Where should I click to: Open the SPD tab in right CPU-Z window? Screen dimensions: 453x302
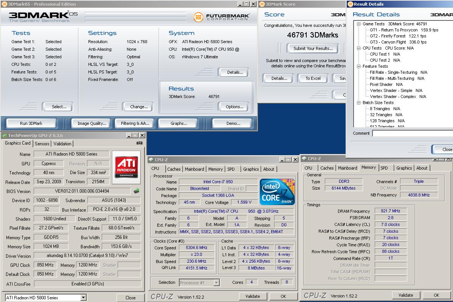coord(384,168)
